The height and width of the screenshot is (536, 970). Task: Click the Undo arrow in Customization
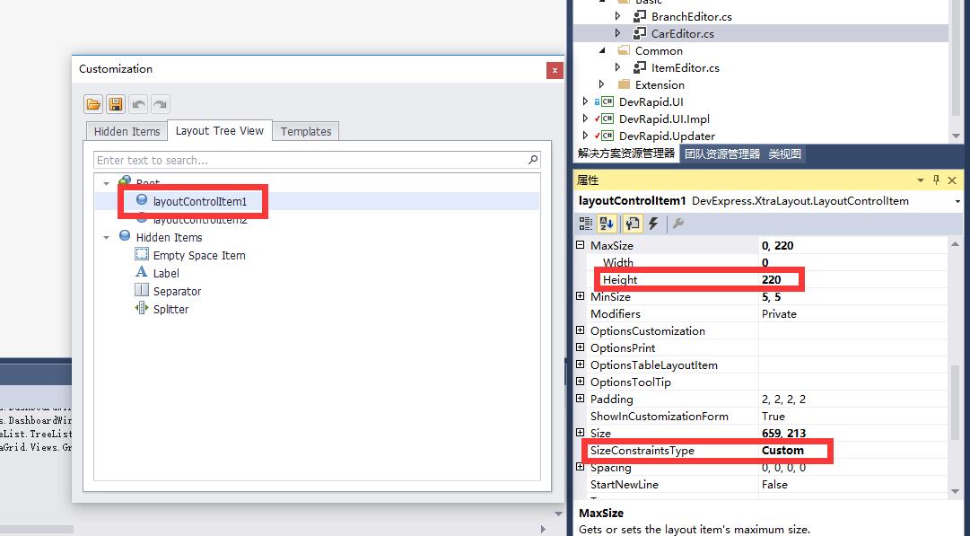(138, 104)
